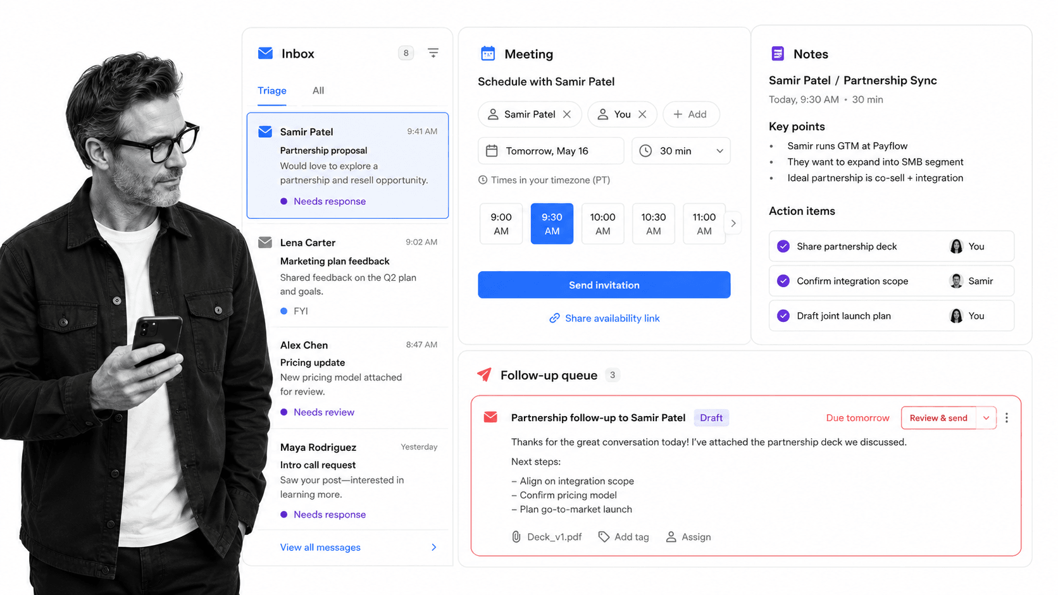This screenshot has height=595, width=1058.
Task: Click calendar icon in date field
Action: coord(492,151)
